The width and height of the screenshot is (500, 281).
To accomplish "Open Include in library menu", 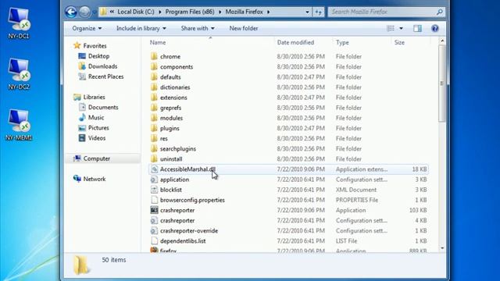I will point(141,28).
